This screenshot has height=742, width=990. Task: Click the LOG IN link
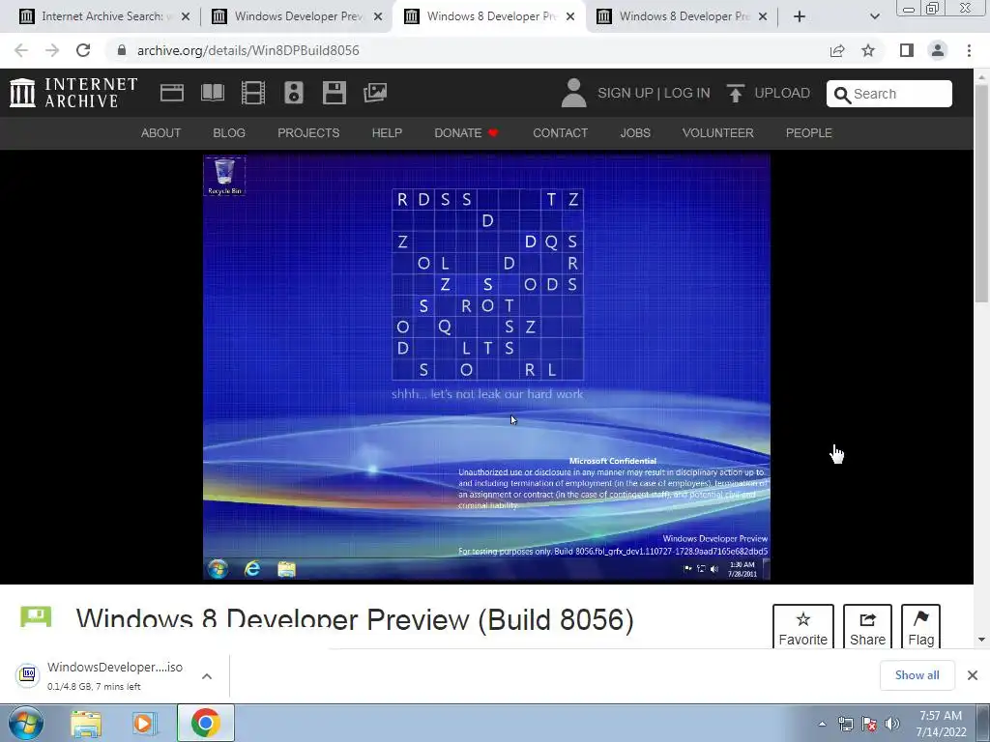coord(687,94)
